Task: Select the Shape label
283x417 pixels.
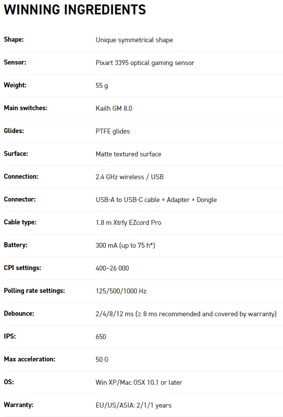Action: (13, 40)
